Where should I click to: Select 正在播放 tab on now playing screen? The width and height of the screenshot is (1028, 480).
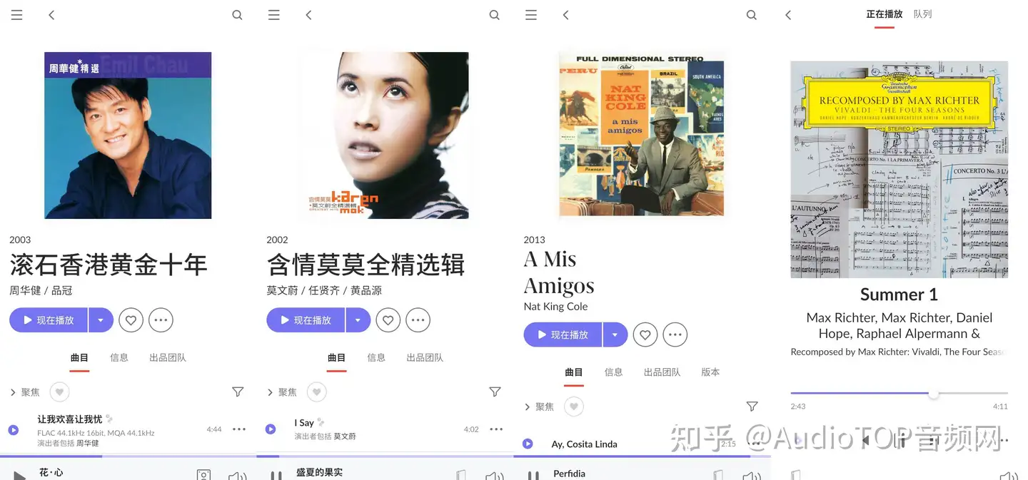click(x=885, y=14)
